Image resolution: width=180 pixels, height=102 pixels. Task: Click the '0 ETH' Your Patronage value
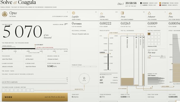click(x=102, y=97)
